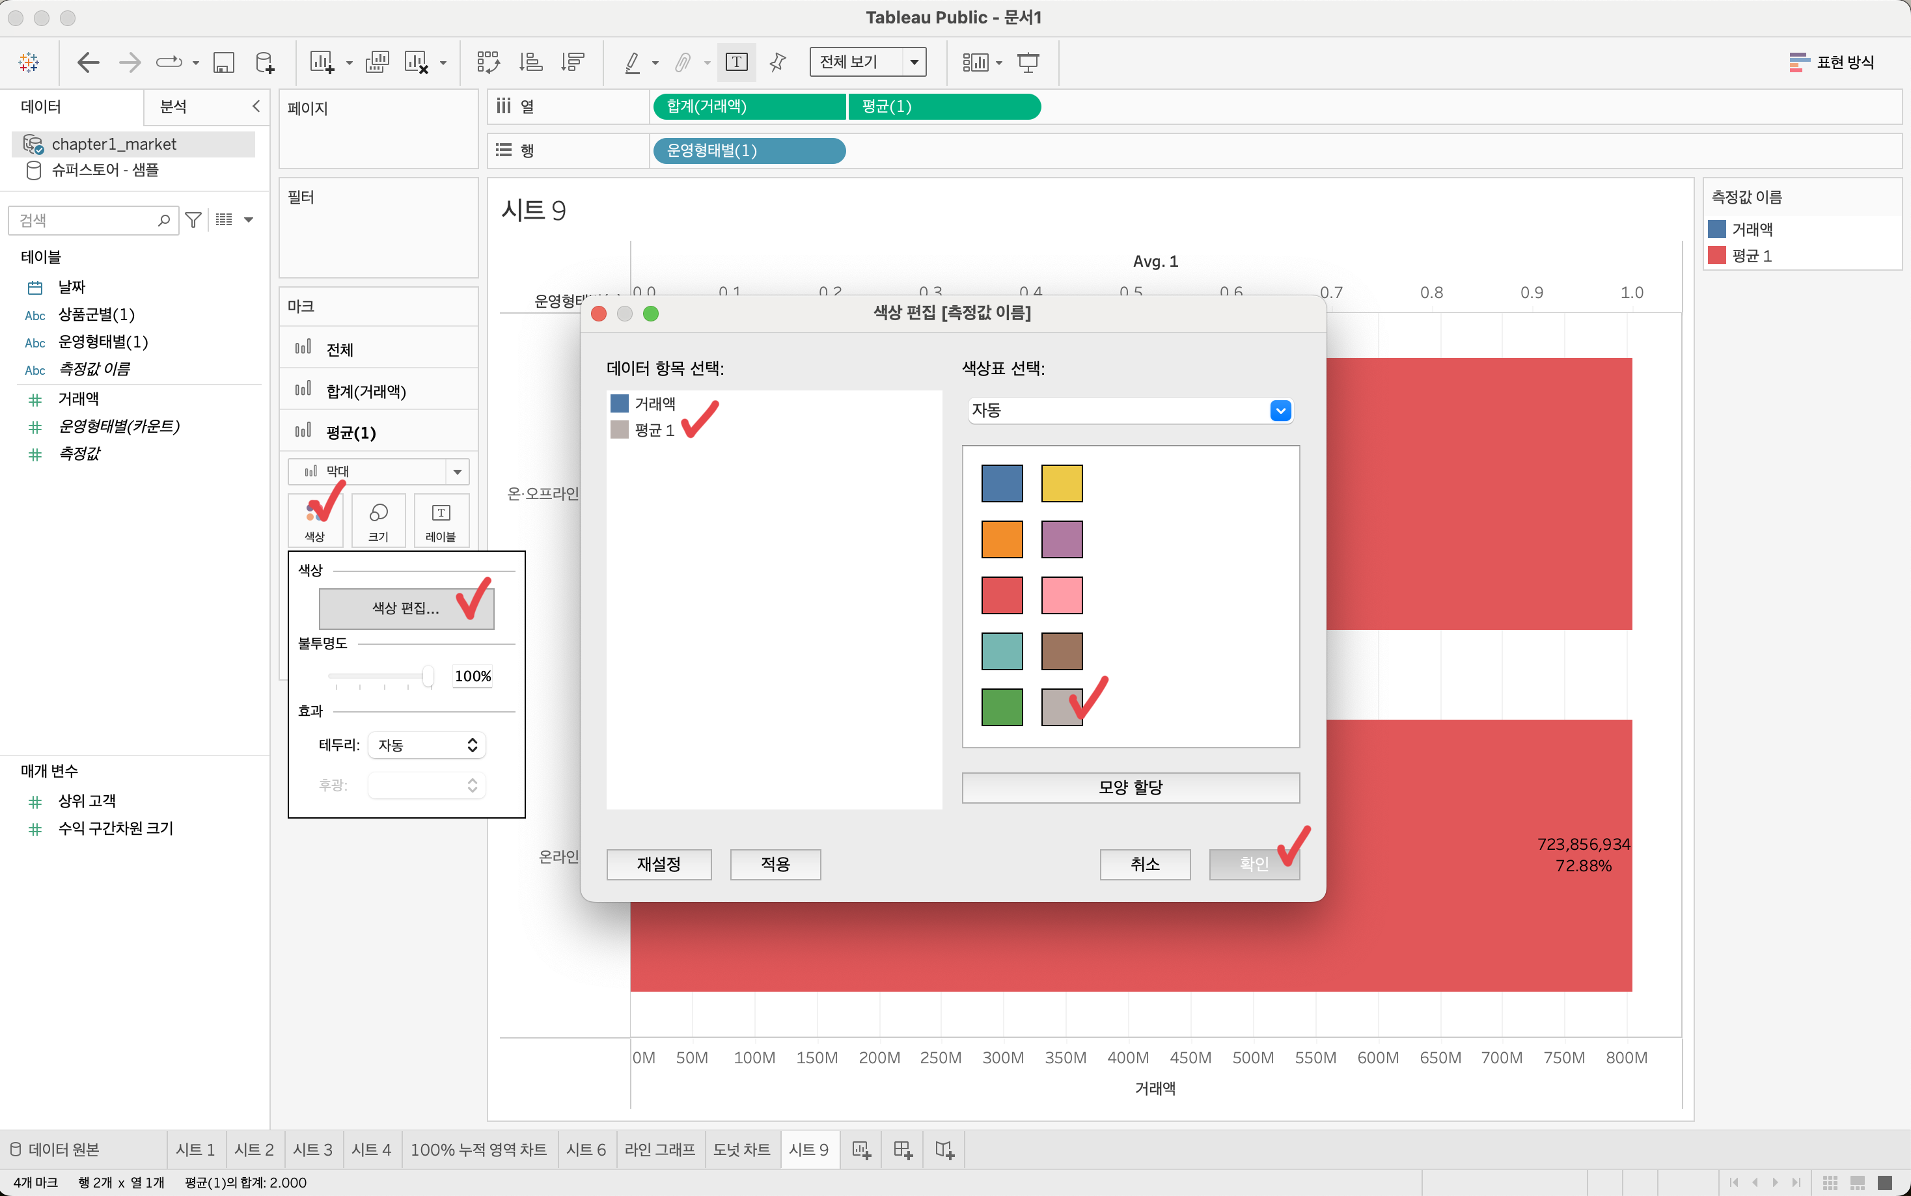Expand the 막대 mark type dropdown
The height and width of the screenshot is (1196, 1911).
point(457,472)
